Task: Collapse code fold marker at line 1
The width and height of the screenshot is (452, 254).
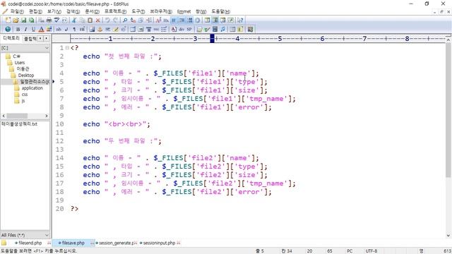Action: click(67, 48)
